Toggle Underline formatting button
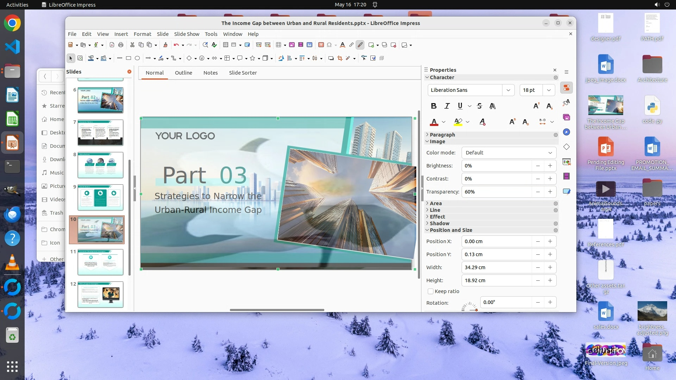676x380 pixels. point(460,106)
